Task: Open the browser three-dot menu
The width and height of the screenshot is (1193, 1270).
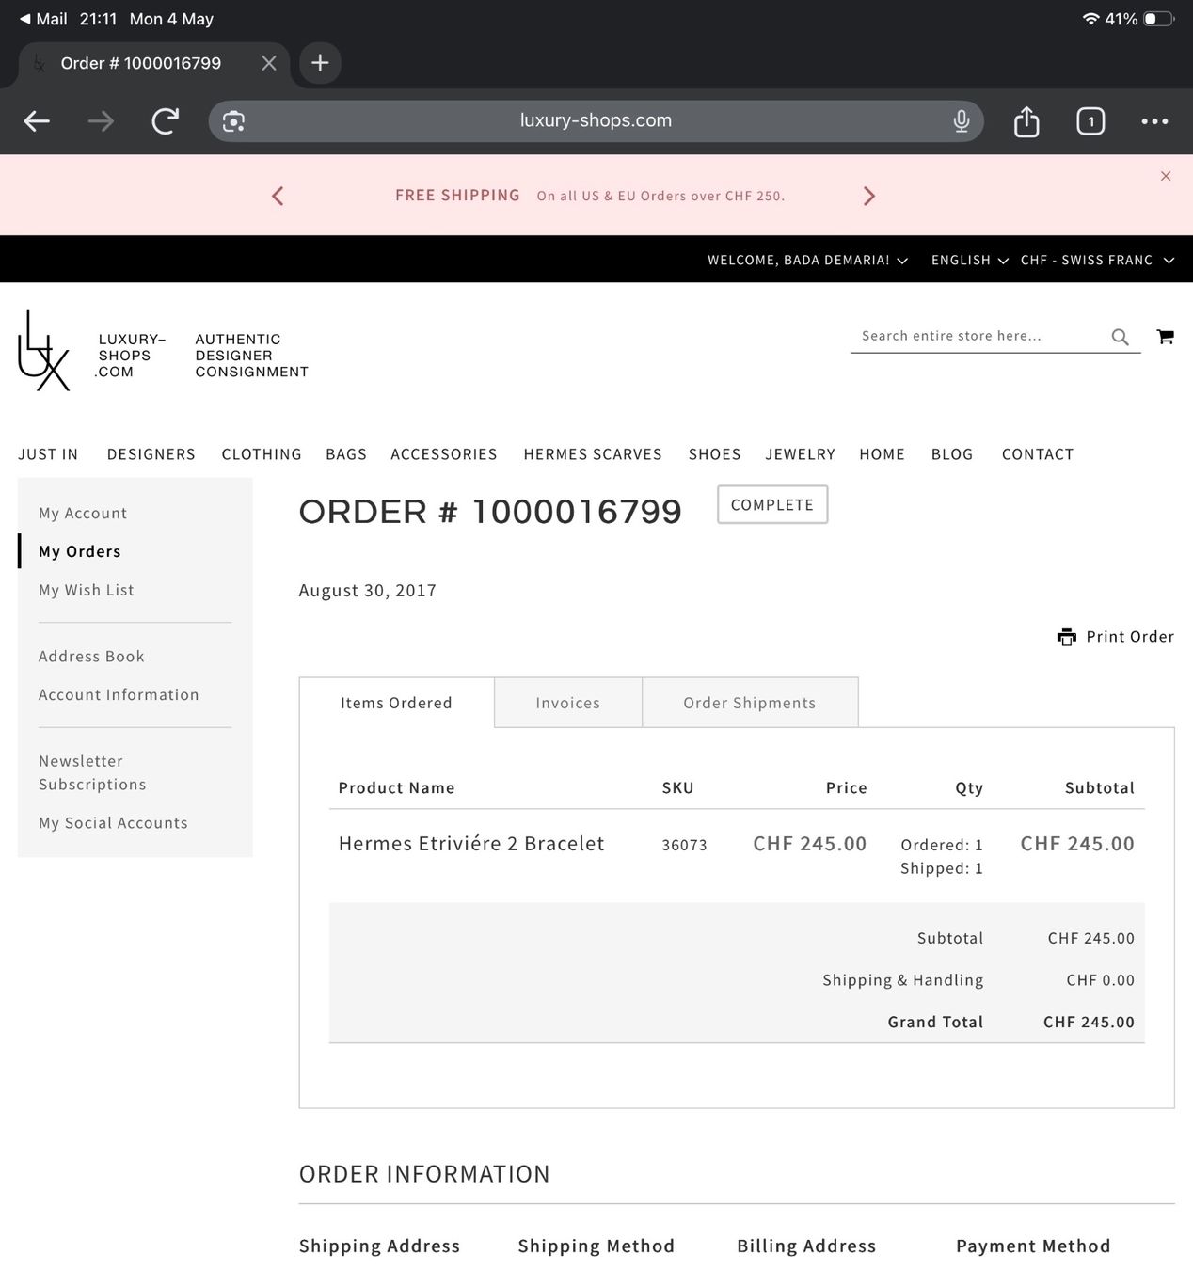Action: coord(1154,121)
